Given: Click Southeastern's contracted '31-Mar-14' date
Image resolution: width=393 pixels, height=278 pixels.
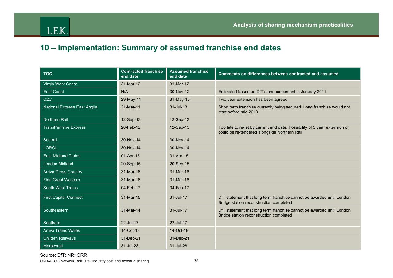Looking at the screenshot, I should click(x=142, y=212).
